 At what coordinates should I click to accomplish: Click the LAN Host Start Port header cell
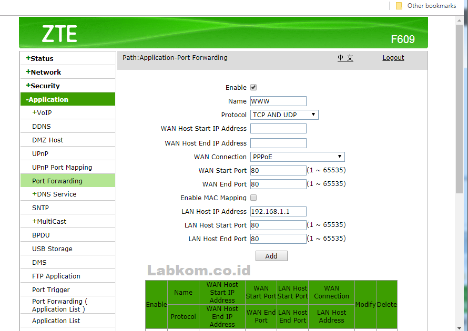tap(293, 292)
